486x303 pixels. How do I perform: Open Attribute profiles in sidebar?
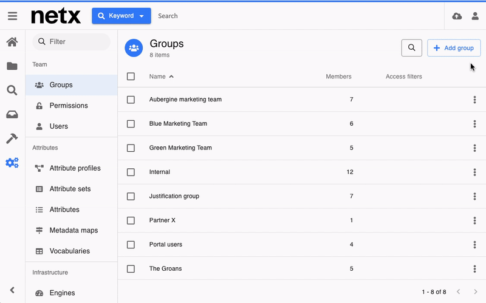pos(72,168)
